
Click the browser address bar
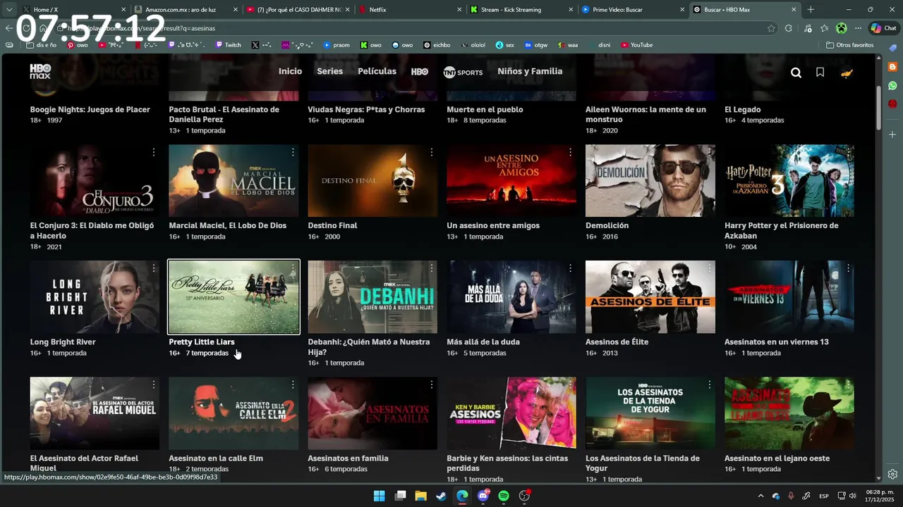409,28
